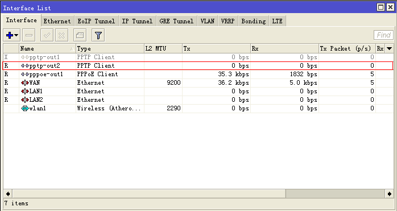Click the pptp-out2 interface icon
The width and height of the screenshot is (397, 211).
24,66
